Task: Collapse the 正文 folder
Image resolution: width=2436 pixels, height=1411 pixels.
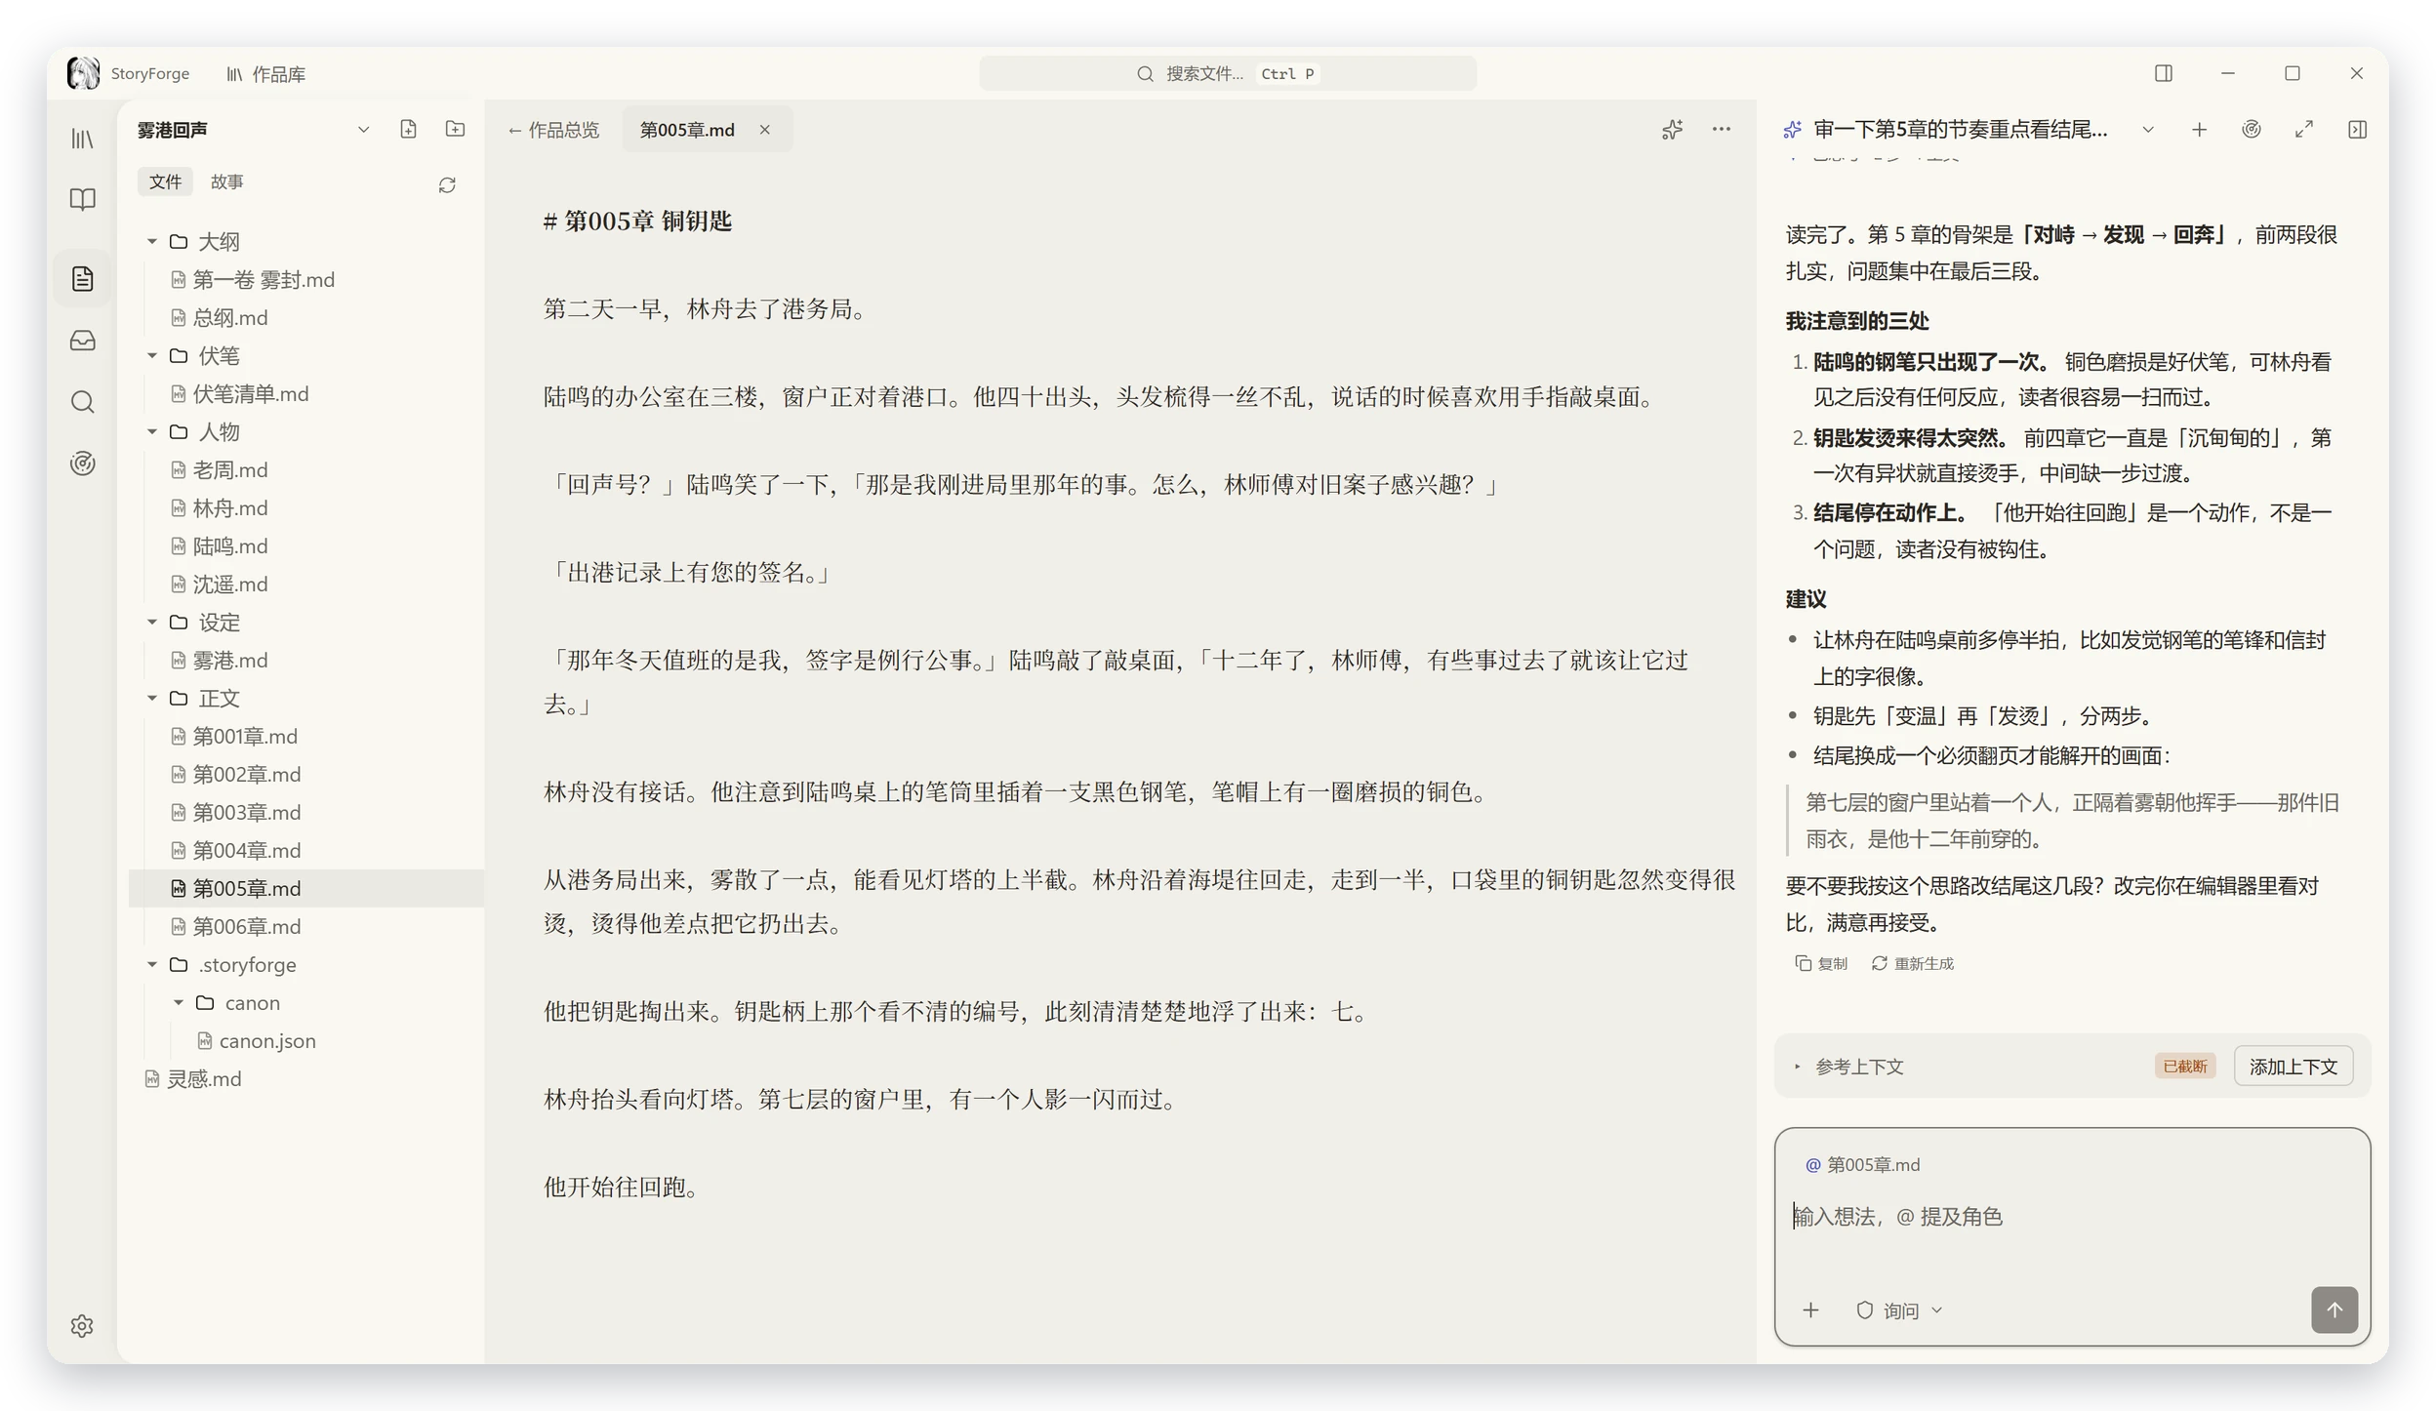Action: (152, 698)
